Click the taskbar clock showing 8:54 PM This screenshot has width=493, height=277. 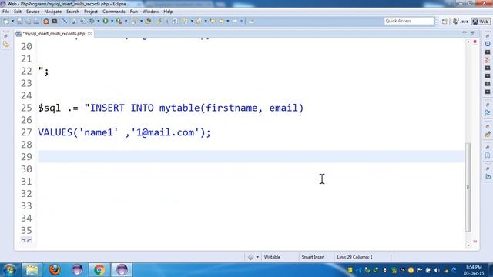(x=474, y=270)
